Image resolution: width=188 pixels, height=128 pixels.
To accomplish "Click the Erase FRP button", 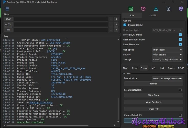I will coord(153,109).
